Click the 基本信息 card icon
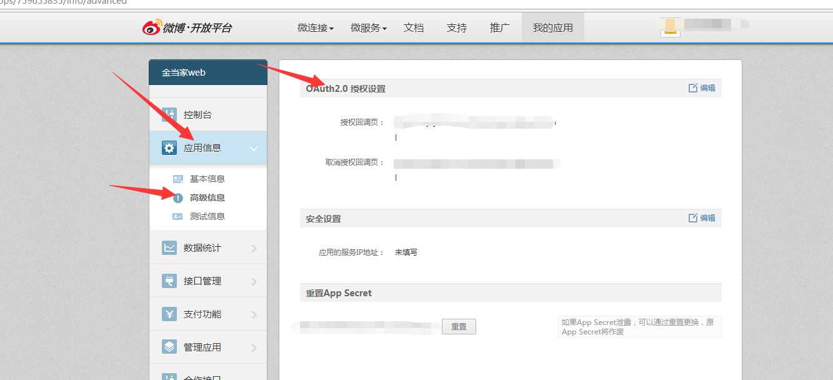This screenshot has height=380, width=833. pos(178,179)
